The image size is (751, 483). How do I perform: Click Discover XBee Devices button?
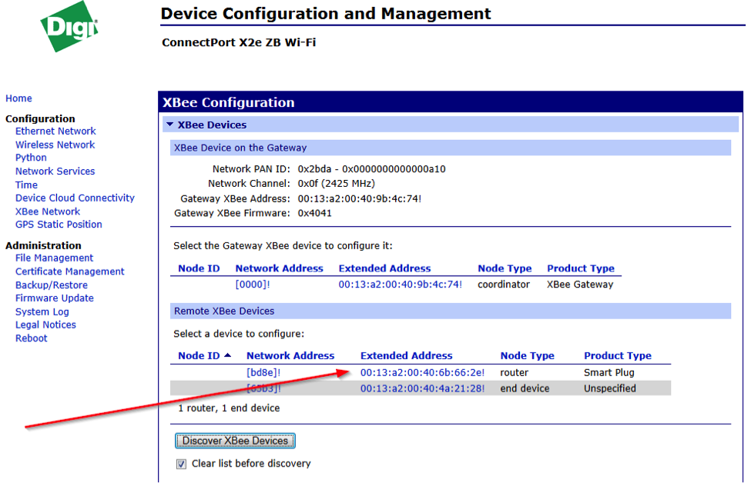pos(235,441)
